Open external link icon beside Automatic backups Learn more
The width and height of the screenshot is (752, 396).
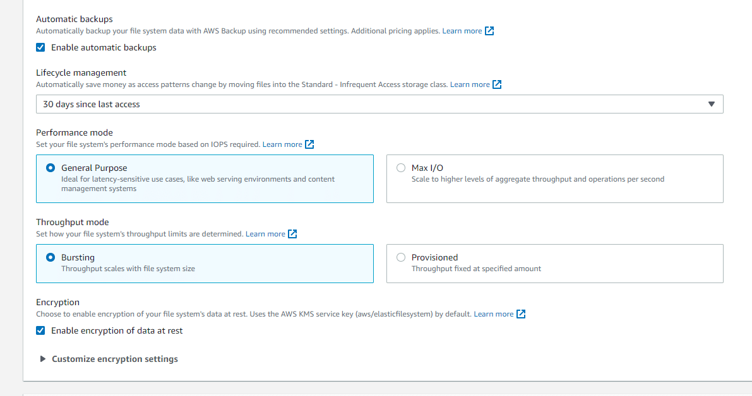(x=489, y=31)
